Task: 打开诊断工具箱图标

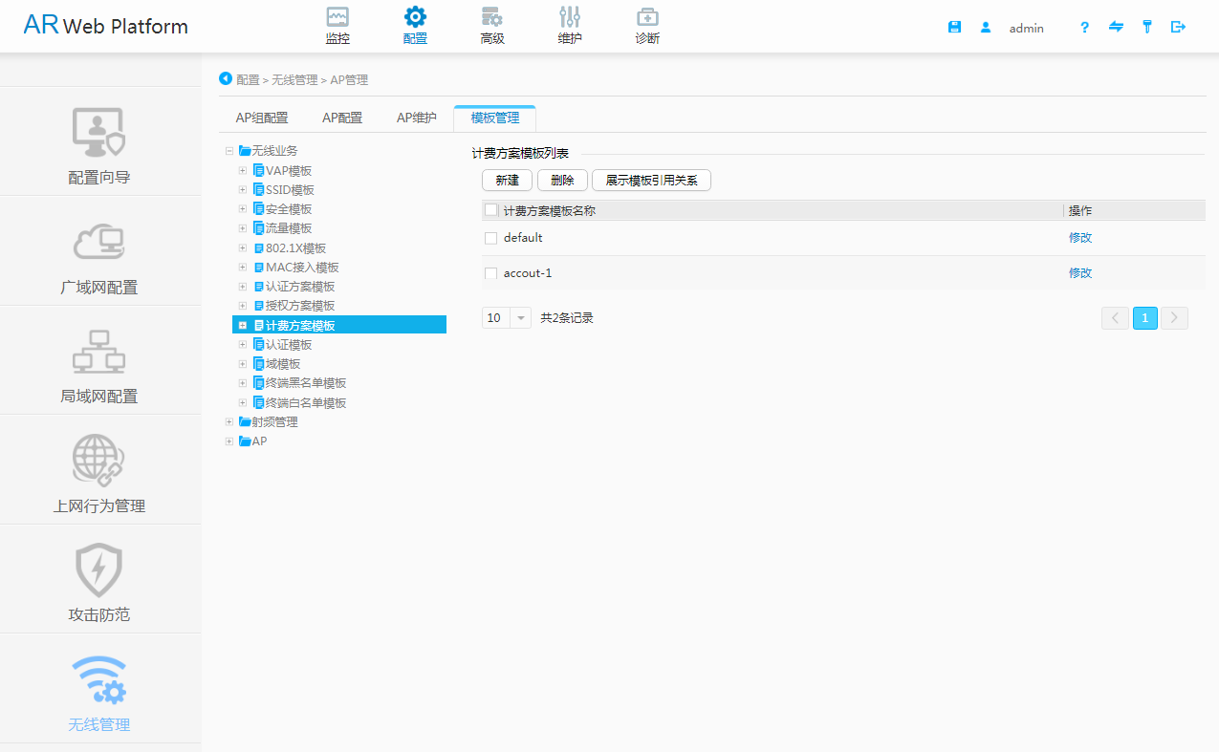Action: (646, 24)
